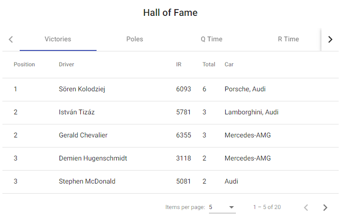Open the Items per page dropdown

tap(222, 207)
